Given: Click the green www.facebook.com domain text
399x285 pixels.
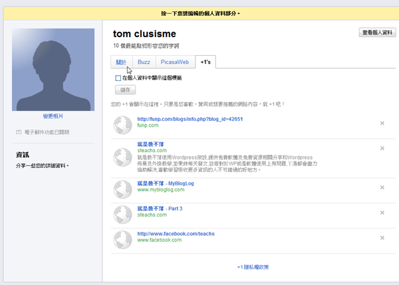Looking at the screenshot, I should pos(160,240).
